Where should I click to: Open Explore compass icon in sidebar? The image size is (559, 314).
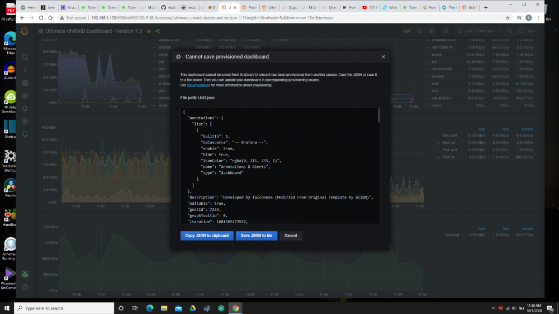[25, 96]
